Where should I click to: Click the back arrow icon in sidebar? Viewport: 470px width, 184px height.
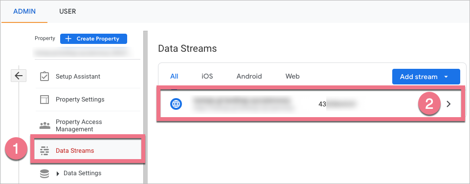pyautogui.click(x=19, y=76)
